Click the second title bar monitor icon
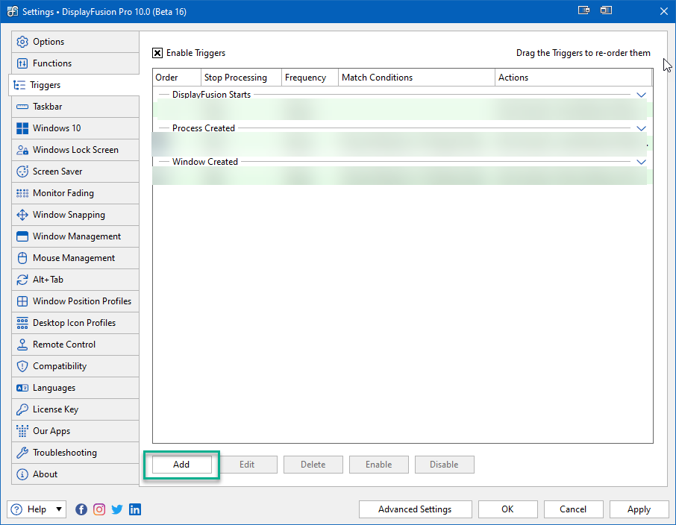Viewport: 676px width, 525px height. point(606,10)
